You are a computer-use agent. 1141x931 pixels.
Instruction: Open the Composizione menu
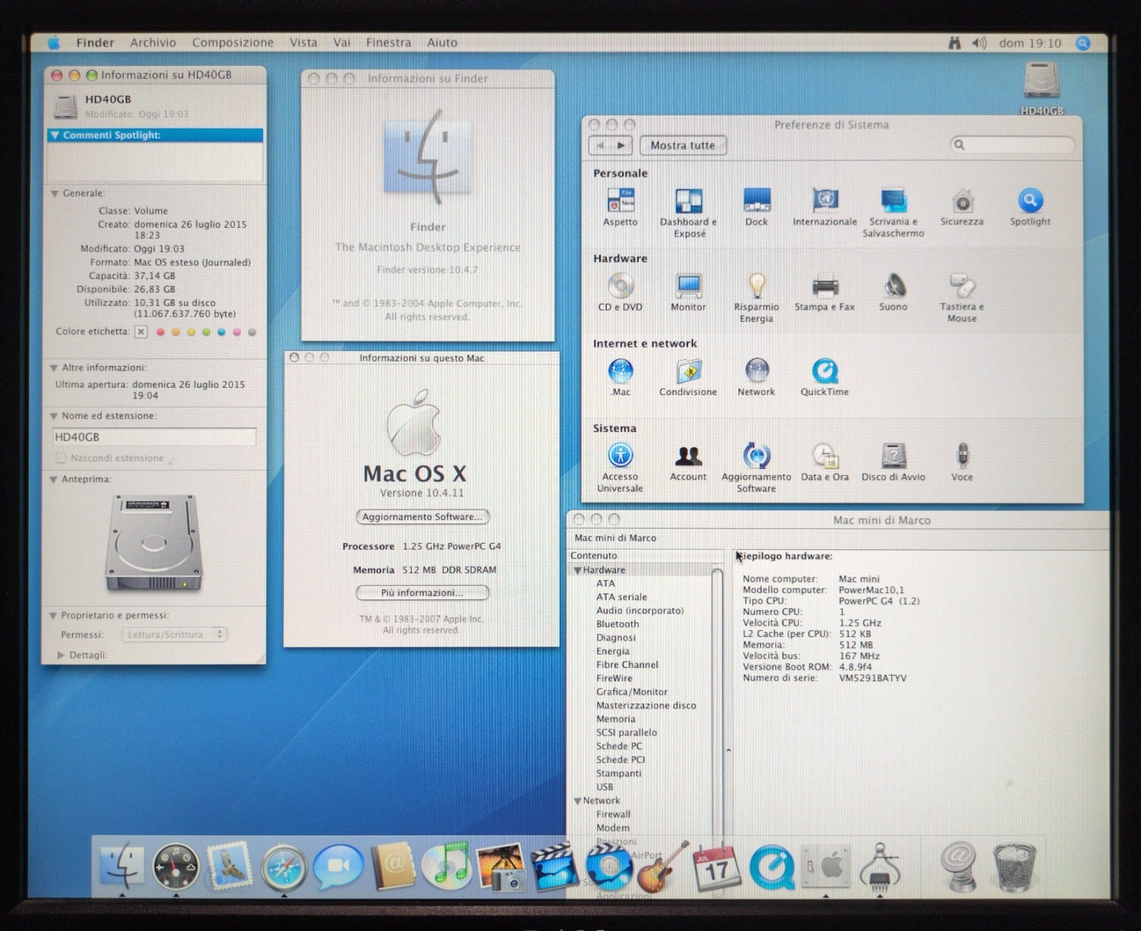point(232,43)
